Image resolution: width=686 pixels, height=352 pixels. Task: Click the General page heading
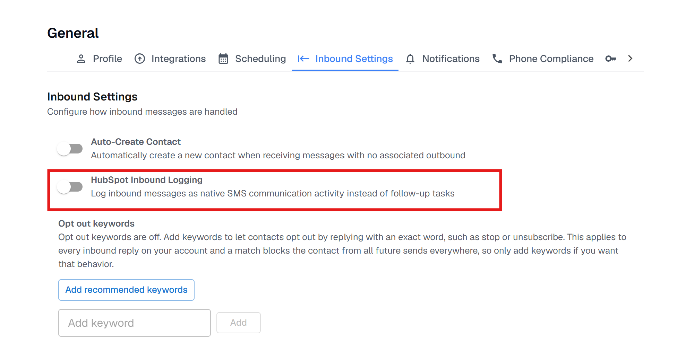coord(73,33)
